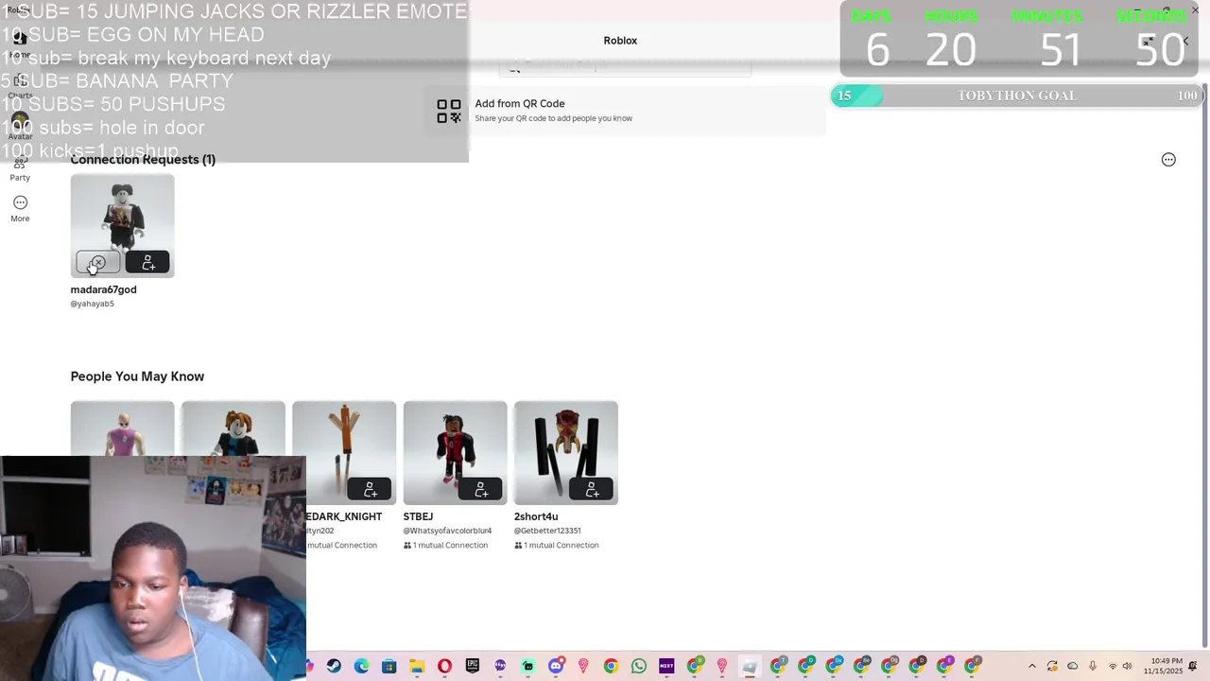Click the People You May Know heading
Viewport: 1210px width, 681px height.
coord(137,376)
